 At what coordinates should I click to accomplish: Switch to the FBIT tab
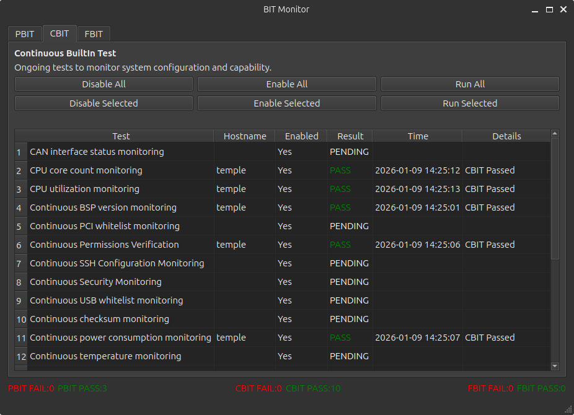(x=93, y=33)
